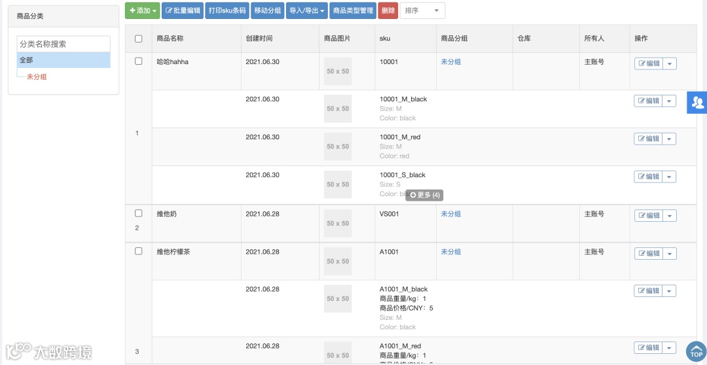This screenshot has width=707, height=365.
Task: Click product image thumbnail for 维他柠檬茶
Action: coord(338,262)
